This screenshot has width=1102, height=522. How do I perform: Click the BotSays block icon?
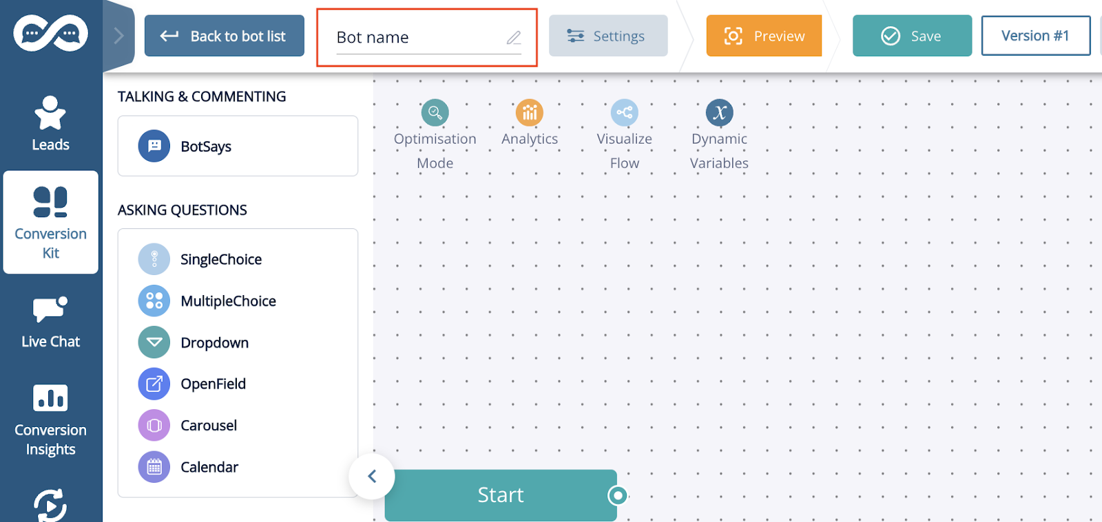(x=154, y=146)
